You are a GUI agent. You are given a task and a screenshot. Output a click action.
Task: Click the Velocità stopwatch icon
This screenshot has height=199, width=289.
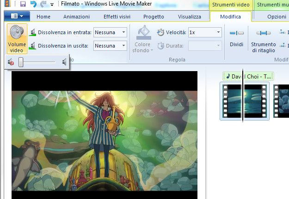pyautogui.click(x=160, y=32)
